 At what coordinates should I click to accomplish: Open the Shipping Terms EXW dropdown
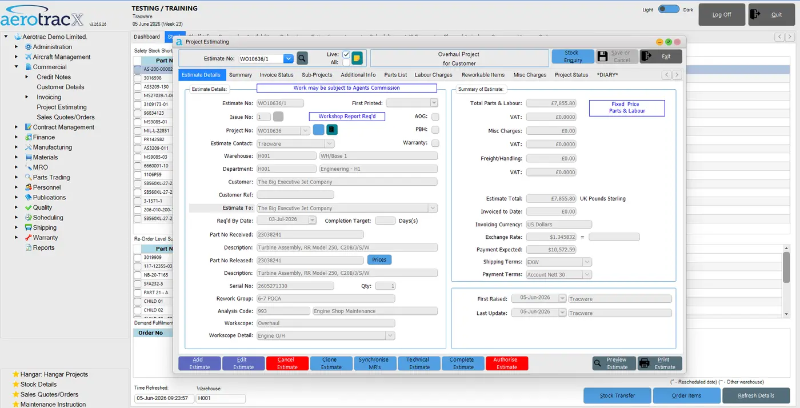pyautogui.click(x=587, y=262)
